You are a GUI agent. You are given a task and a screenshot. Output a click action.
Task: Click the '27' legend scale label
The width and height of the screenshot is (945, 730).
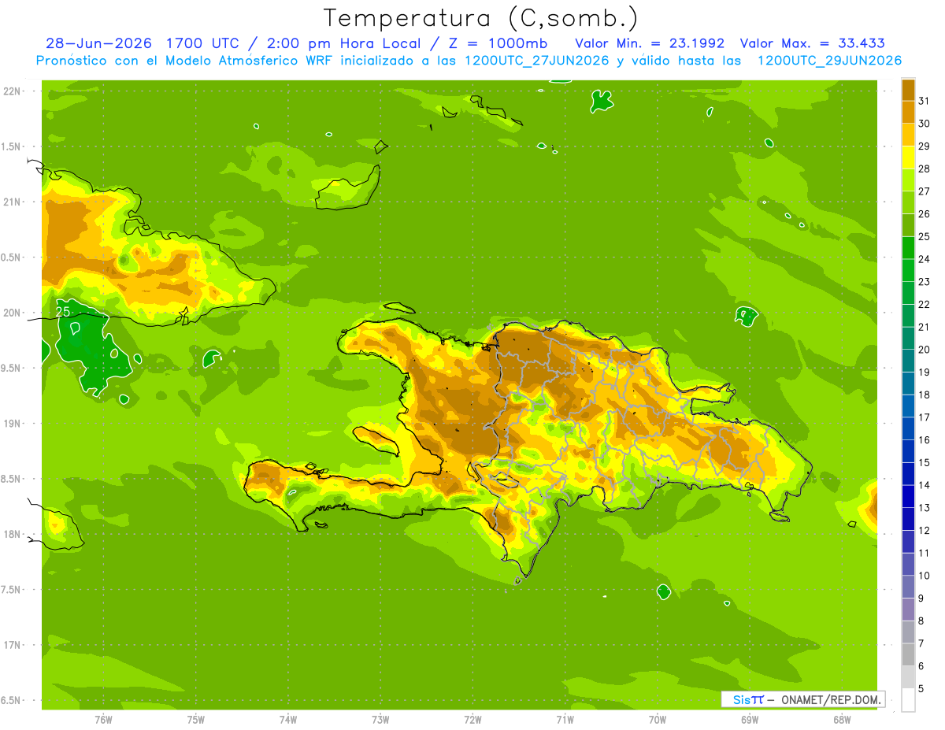(x=925, y=191)
